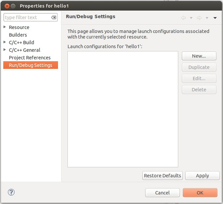Select Resource in the properties tree
Viewport: 223px width, 204px height.
point(19,27)
